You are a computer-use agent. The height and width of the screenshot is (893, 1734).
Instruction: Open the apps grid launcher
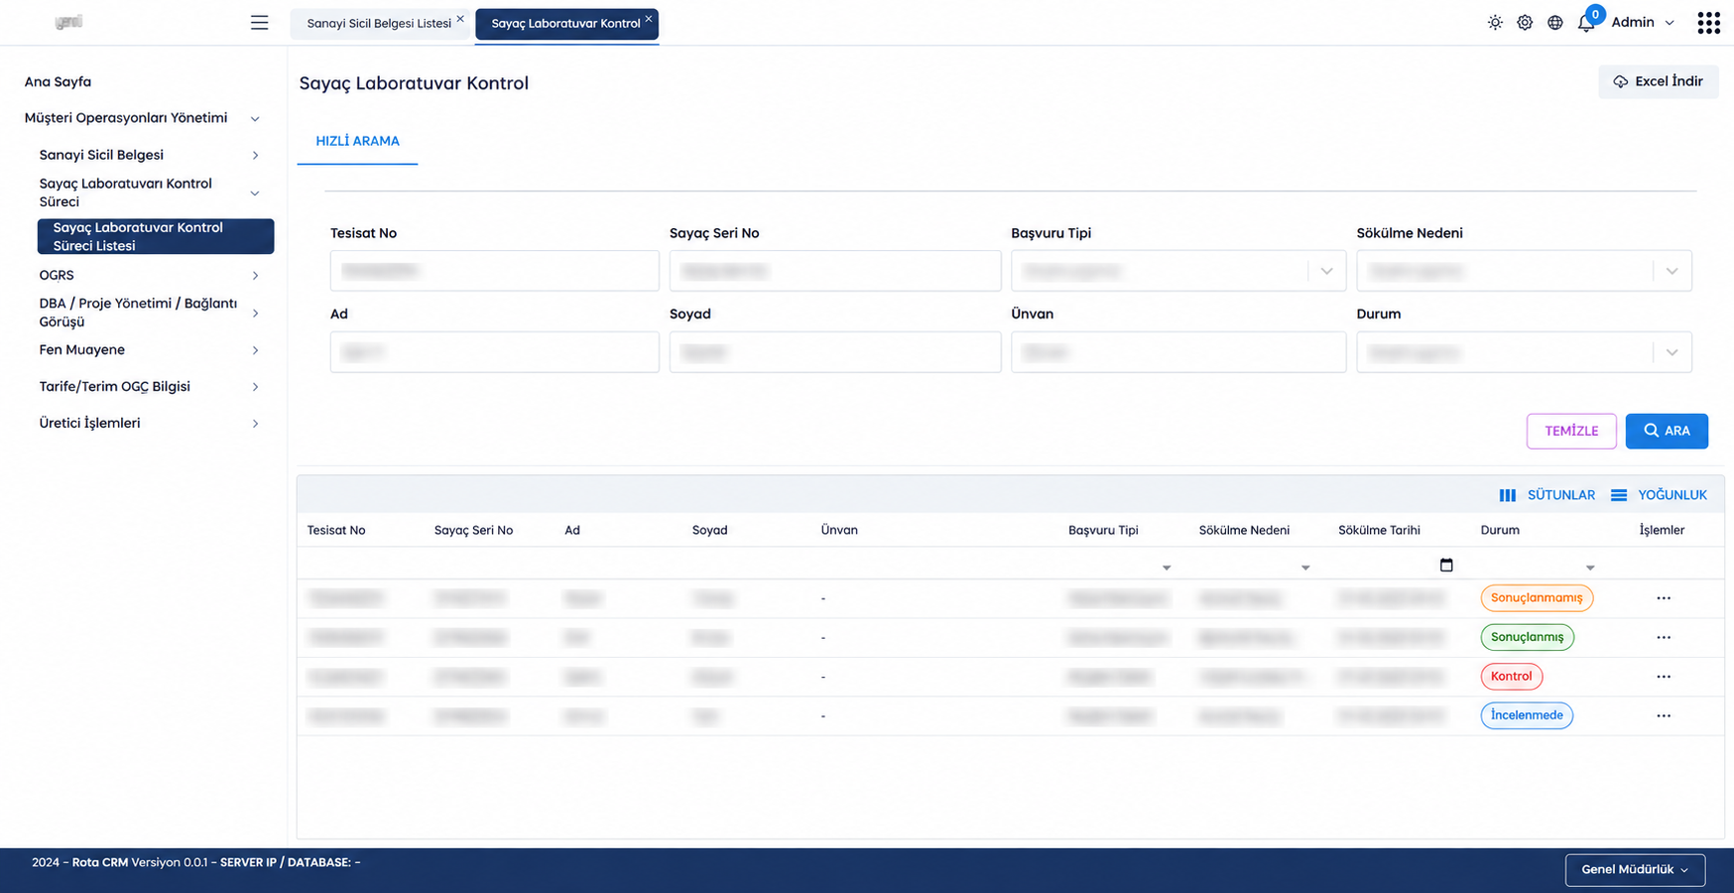1708,23
